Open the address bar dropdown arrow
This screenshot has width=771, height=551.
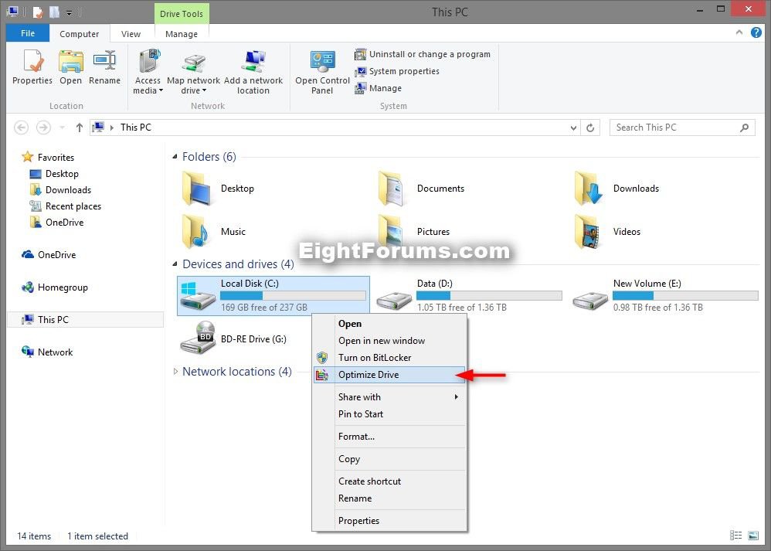coord(572,127)
